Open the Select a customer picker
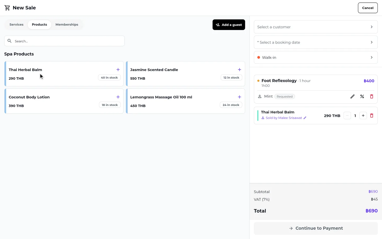 coord(316,27)
